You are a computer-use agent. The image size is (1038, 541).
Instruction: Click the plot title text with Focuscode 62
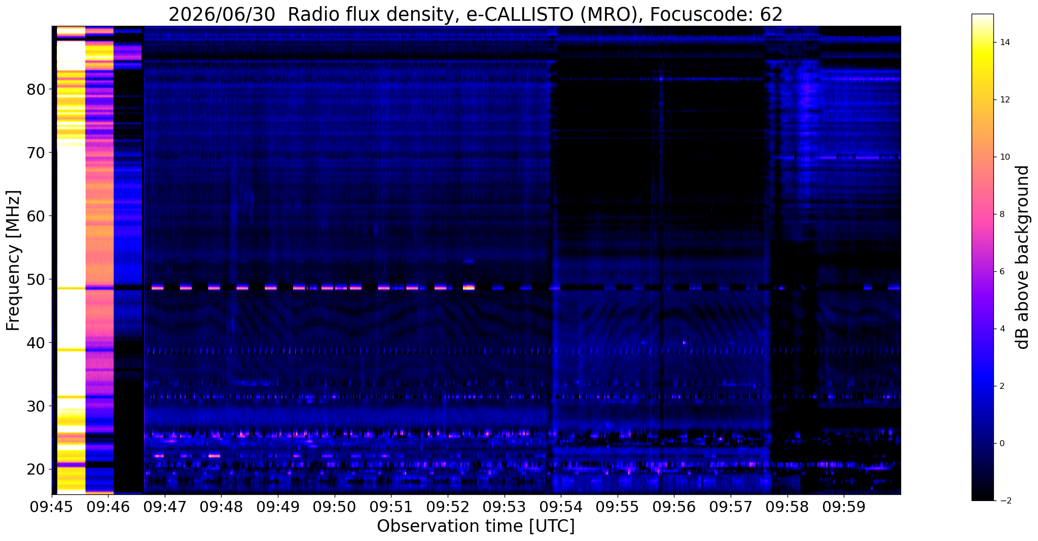[x=476, y=14]
